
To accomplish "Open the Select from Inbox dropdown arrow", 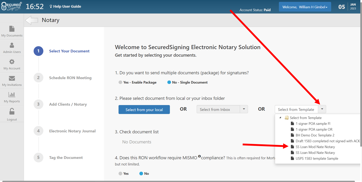I will coord(244,109).
